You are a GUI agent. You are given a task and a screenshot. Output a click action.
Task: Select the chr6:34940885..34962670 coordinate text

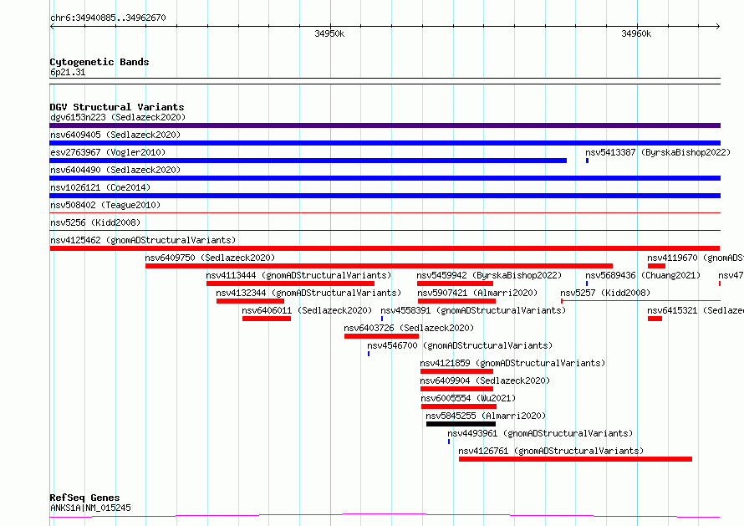(108, 18)
